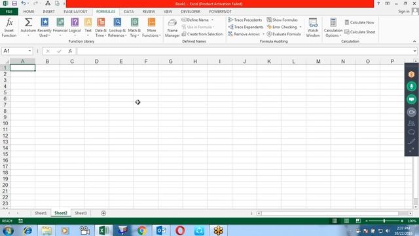Screen dimensions: 419x236
Task: Switch to the PAGE LAYOUT tab
Action: click(x=76, y=12)
